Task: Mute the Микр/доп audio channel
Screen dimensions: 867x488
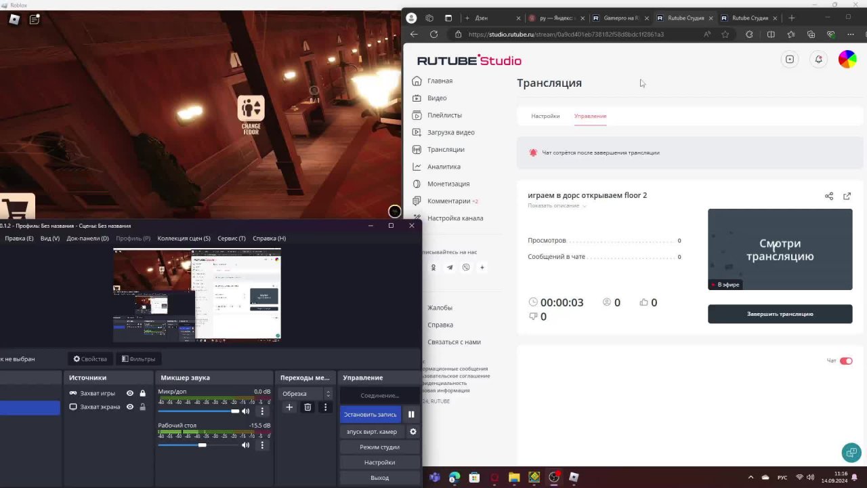Action: [246, 411]
